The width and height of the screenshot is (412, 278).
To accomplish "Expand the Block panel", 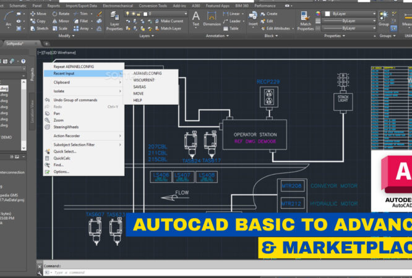I will (271, 36).
